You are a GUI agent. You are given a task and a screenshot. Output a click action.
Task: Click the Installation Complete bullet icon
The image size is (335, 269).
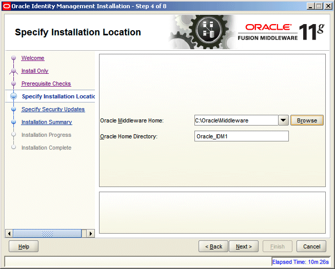pos(14,147)
